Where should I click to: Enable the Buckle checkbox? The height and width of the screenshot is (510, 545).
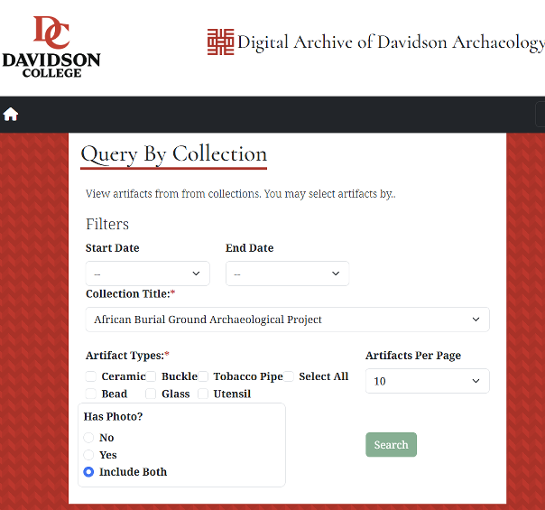pyautogui.click(x=152, y=376)
